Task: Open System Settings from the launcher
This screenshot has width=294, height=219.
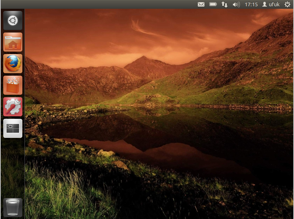Action: 12,106
